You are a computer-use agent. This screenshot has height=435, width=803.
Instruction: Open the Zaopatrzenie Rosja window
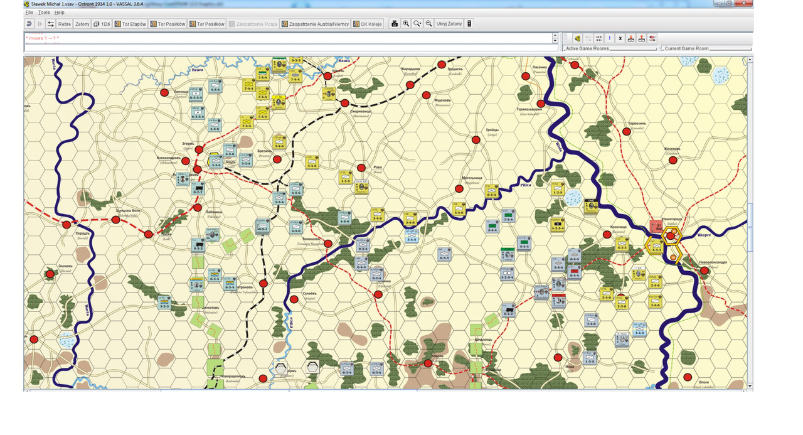pos(252,24)
